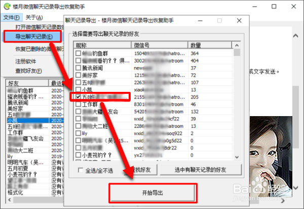Sort by 数量 column header
The image size is (304, 209).
[210, 45]
